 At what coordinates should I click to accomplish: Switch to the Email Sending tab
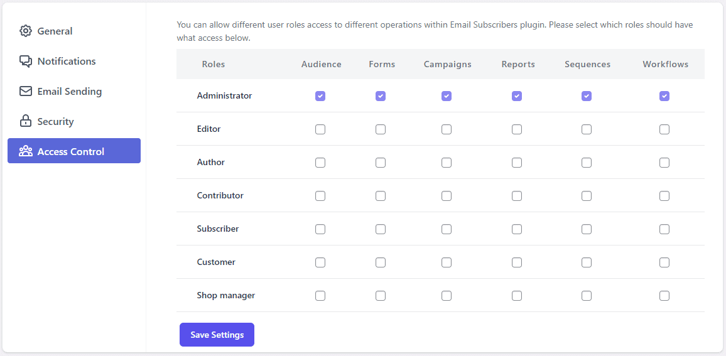[74, 91]
